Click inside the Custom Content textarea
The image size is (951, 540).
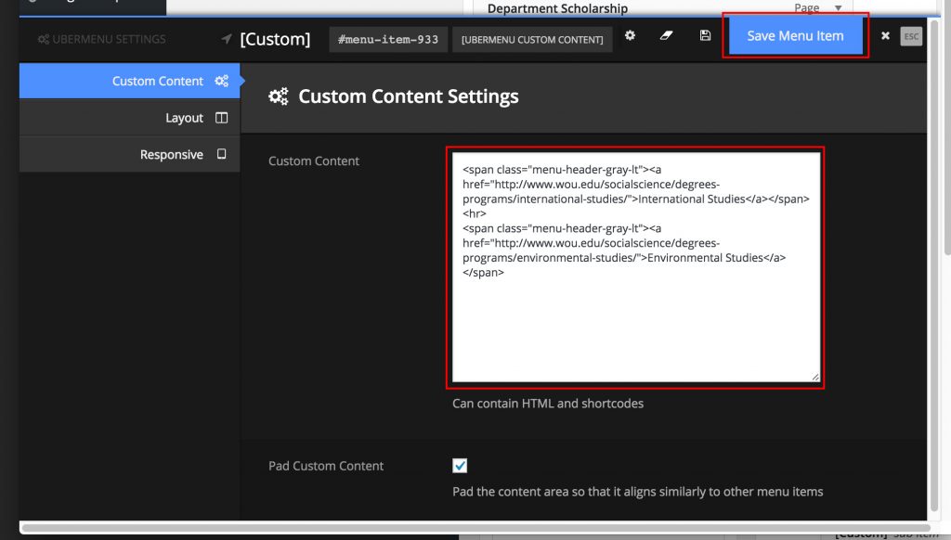coord(634,325)
